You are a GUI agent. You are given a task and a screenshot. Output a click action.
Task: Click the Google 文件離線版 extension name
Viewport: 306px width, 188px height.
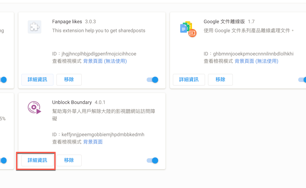pyautogui.click(x=224, y=22)
